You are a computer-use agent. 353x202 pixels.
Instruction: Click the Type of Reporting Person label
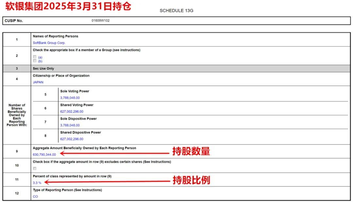pos(67,190)
